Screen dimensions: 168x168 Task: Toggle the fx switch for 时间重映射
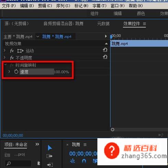coord(12,65)
